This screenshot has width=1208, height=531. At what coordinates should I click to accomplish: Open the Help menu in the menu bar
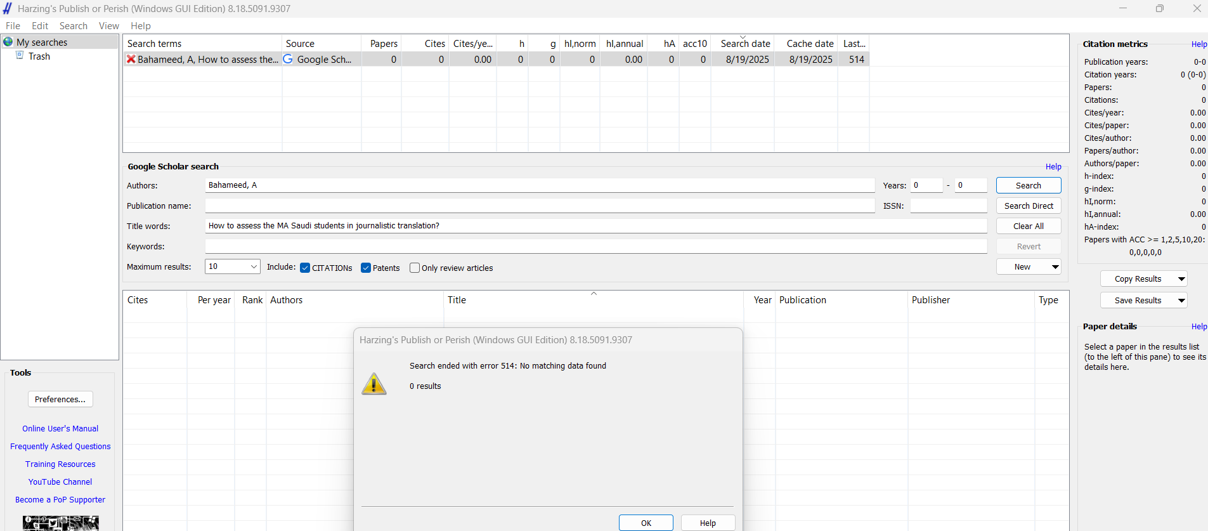point(141,26)
